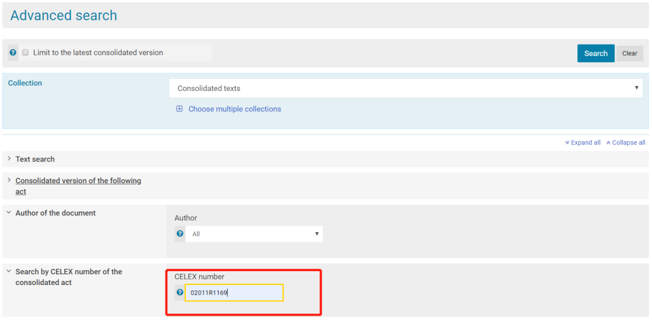Click the Advanced search heading
This screenshot has height=320, width=652.
click(x=64, y=16)
